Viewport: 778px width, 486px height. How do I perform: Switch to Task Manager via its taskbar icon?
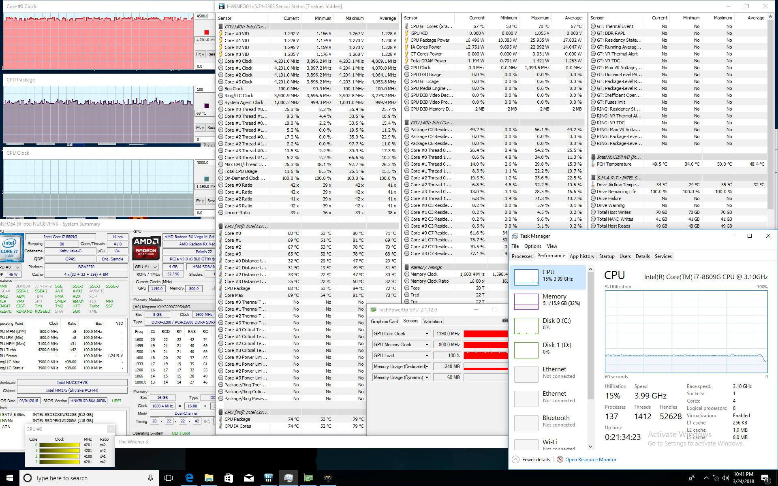pyautogui.click(x=288, y=478)
